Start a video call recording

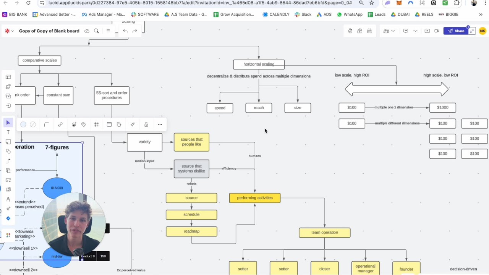click(x=437, y=31)
